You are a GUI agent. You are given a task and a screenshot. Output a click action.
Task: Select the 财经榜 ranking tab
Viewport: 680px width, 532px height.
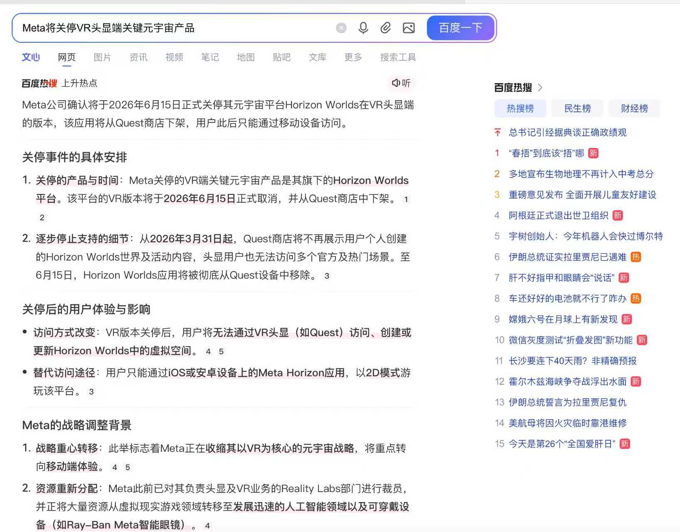click(634, 108)
